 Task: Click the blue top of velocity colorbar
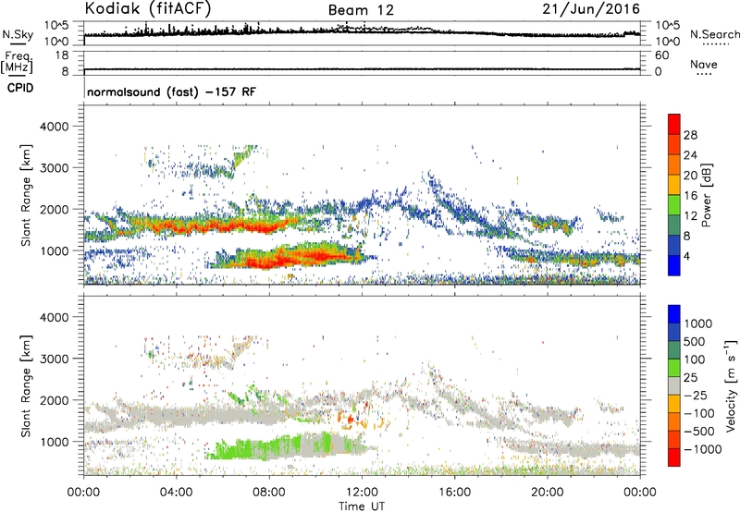[674, 314]
